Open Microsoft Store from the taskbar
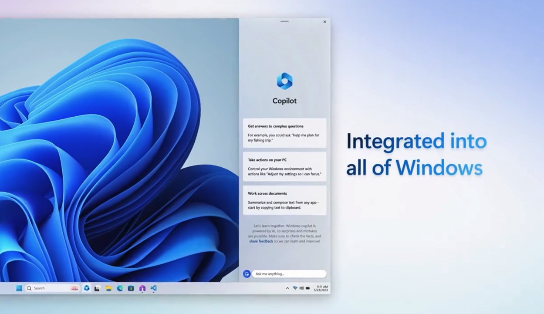The height and width of the screenshot is (314, 544). [x=131, y=288]
